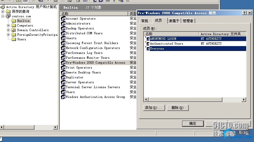This screenshot has width=254, height=142.
Task: Open the 管理者 tab
Action: tap(188, 21)
